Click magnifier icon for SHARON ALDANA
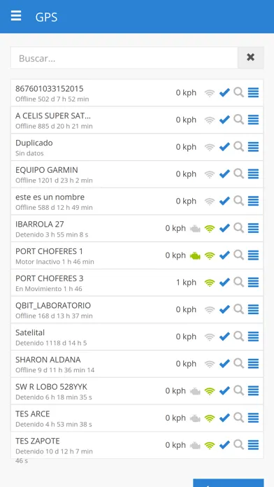This screenshot has height=487, width=274. [x=238, y=363]
